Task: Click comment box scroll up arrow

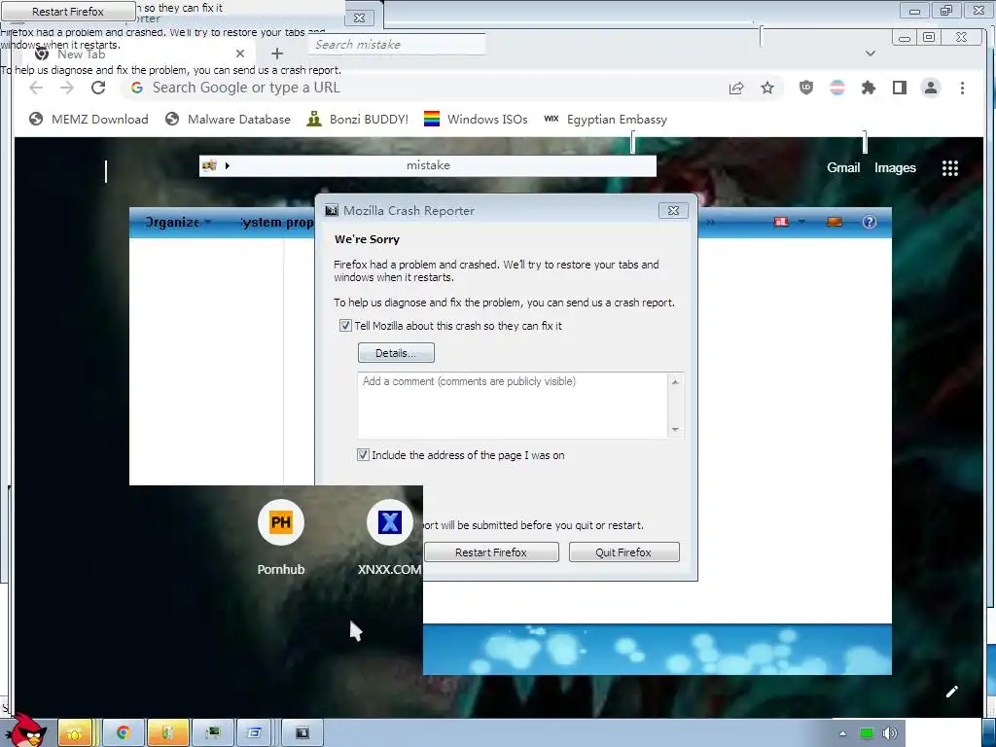Action: (675, 381)
